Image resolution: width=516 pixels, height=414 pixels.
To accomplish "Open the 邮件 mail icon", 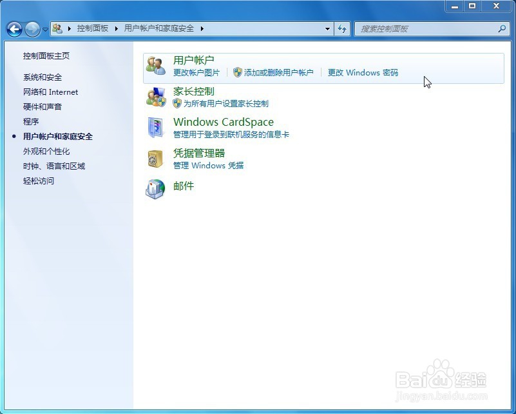I will click(155, 190).
